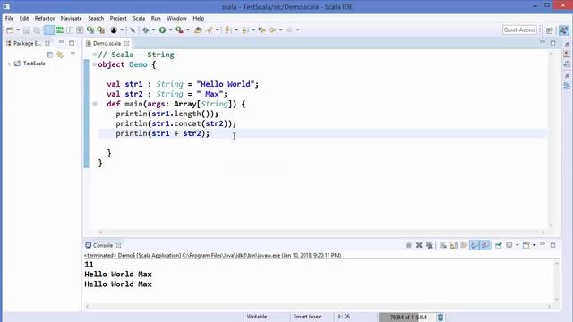Click the heap memory status bar
Screen dimensions: 573x322
coord(407,318)
